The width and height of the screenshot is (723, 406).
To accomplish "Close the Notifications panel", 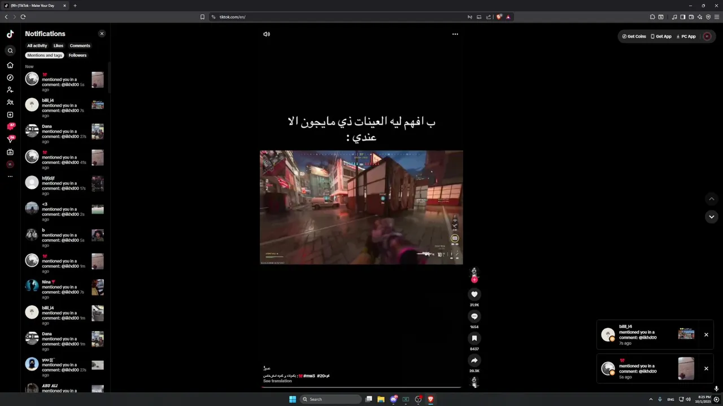I will [102, 34].
